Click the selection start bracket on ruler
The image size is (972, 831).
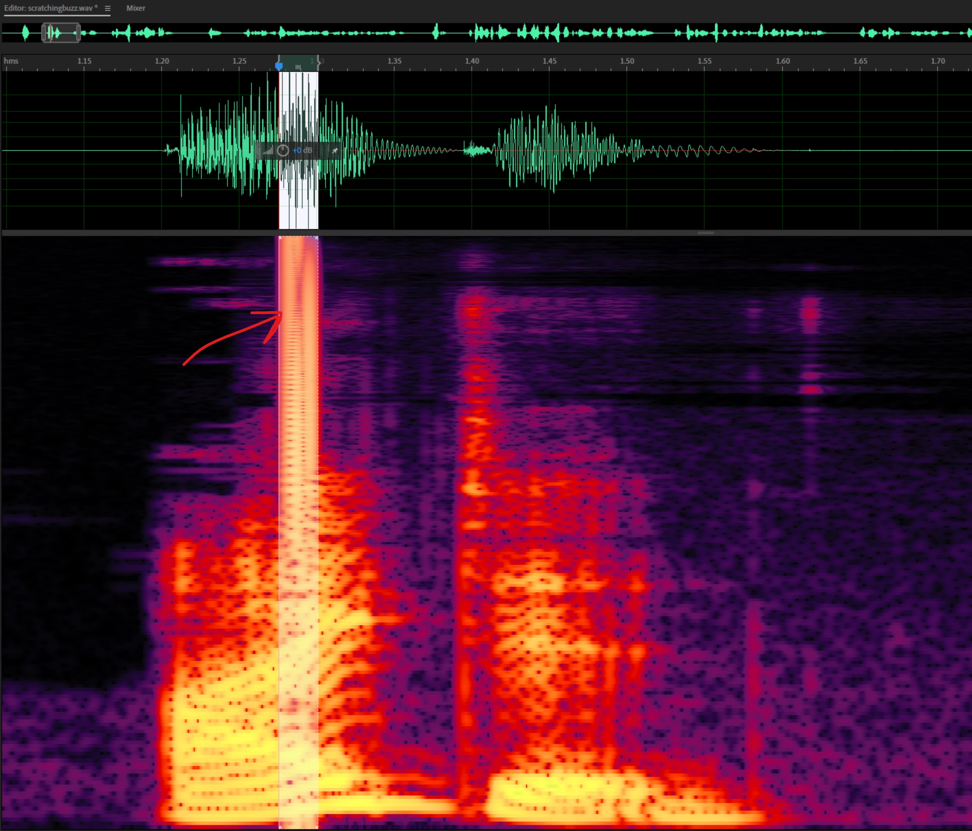[279, 59]
